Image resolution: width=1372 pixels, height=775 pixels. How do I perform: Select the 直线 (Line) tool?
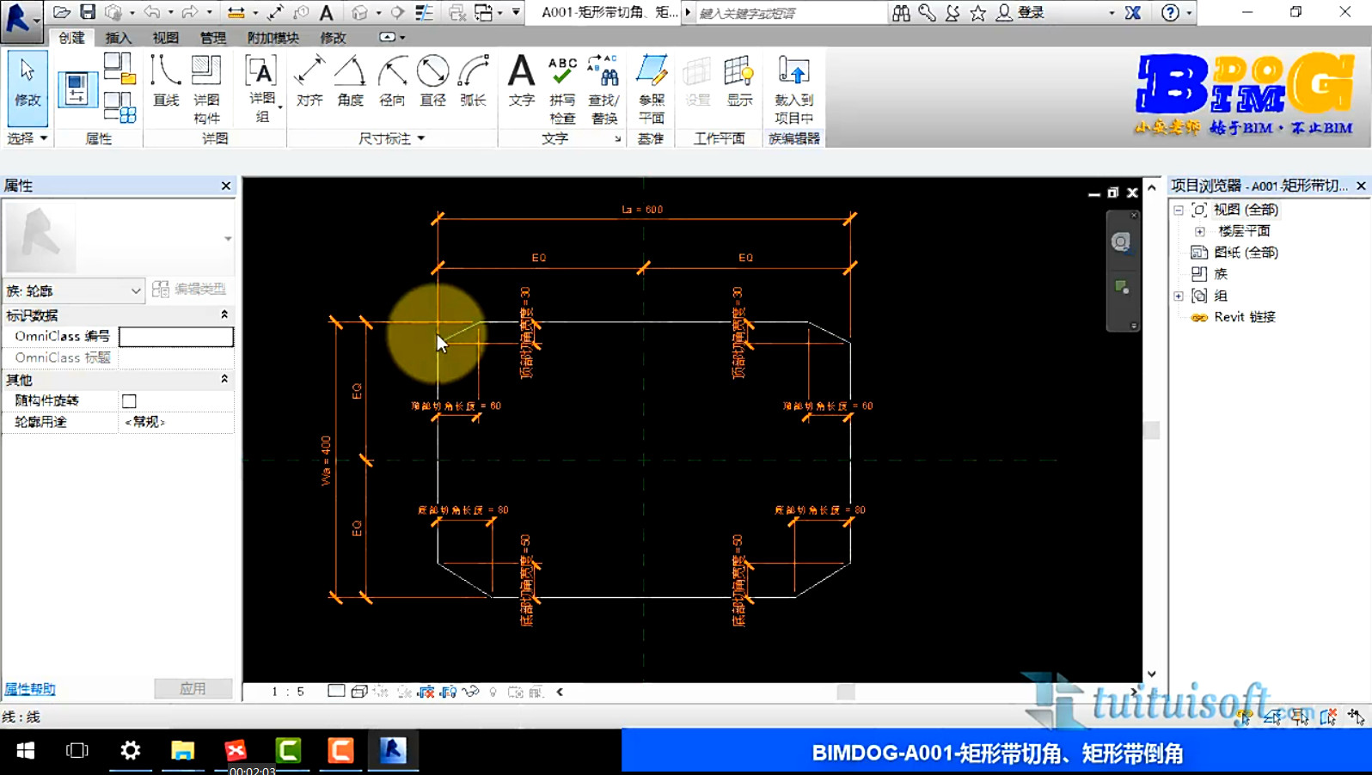[165, 82]
